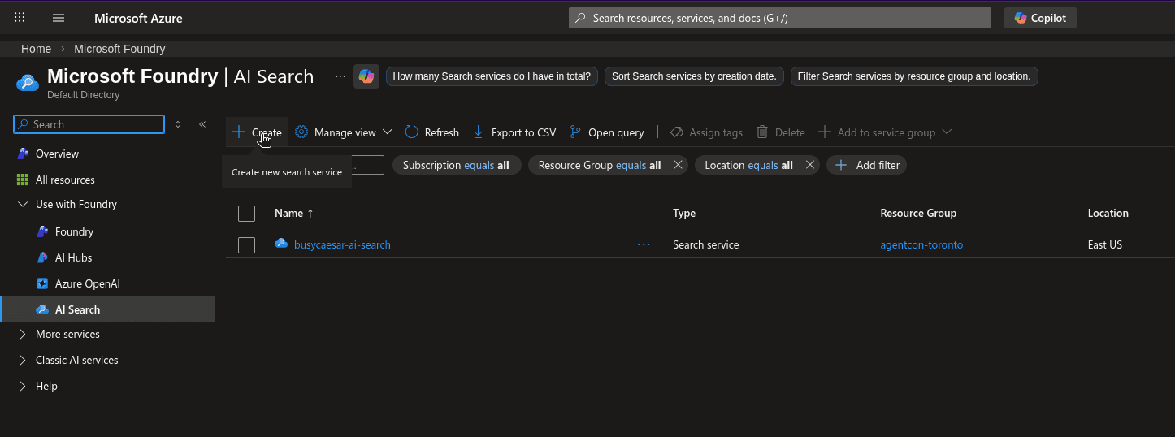Click the East US location cell
1175x437 pixels.
coord(1105,244)
